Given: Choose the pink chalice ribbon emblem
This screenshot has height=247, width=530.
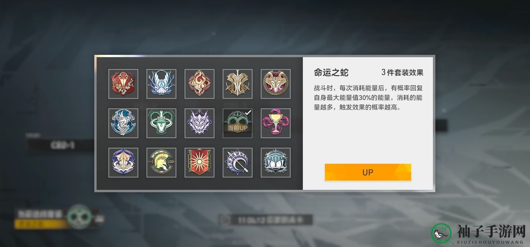Looking at the screenshot, I should (276, 123).
